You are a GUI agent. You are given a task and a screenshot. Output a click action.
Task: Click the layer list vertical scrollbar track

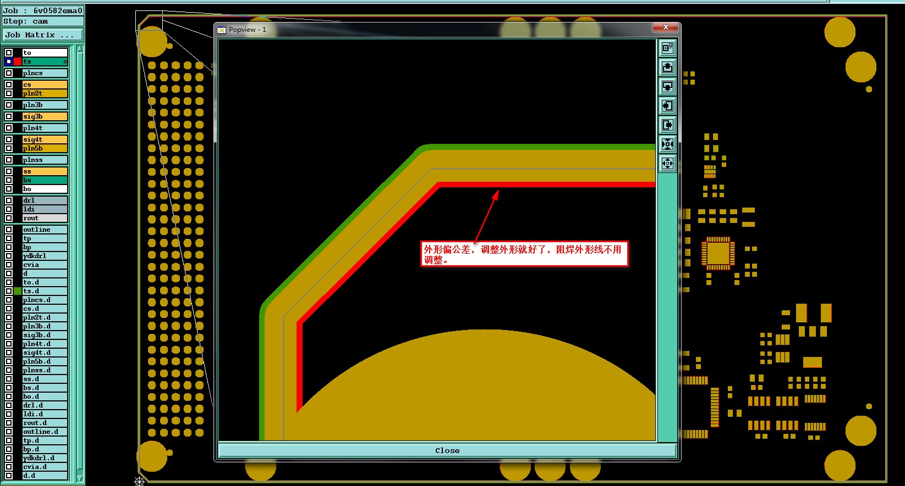(x=80, y=264)
